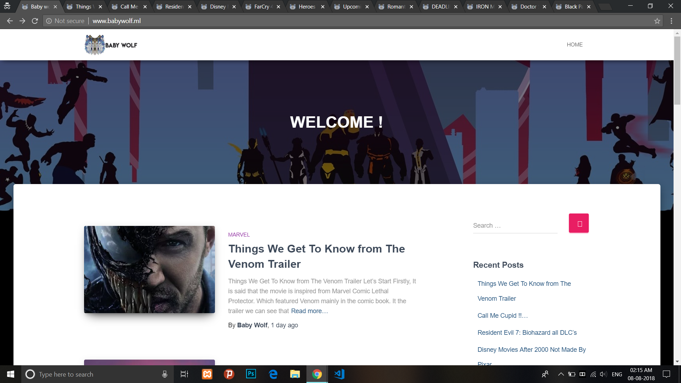Switch to the DEADLI browser tab
681x383 pixels.
[x=440, y=7]
